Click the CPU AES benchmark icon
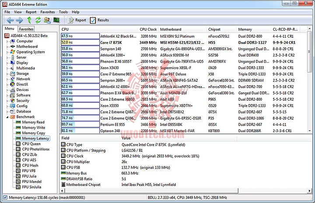The height and width of the screenshot is (203, 315). pyautogui.click(x=18, y=160)
